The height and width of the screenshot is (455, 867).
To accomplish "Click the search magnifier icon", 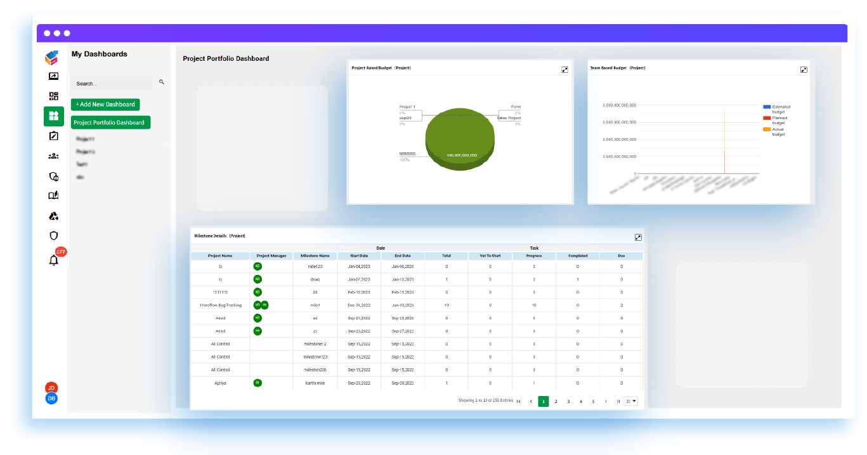I will pyautogui.click(x=162, y=82).
